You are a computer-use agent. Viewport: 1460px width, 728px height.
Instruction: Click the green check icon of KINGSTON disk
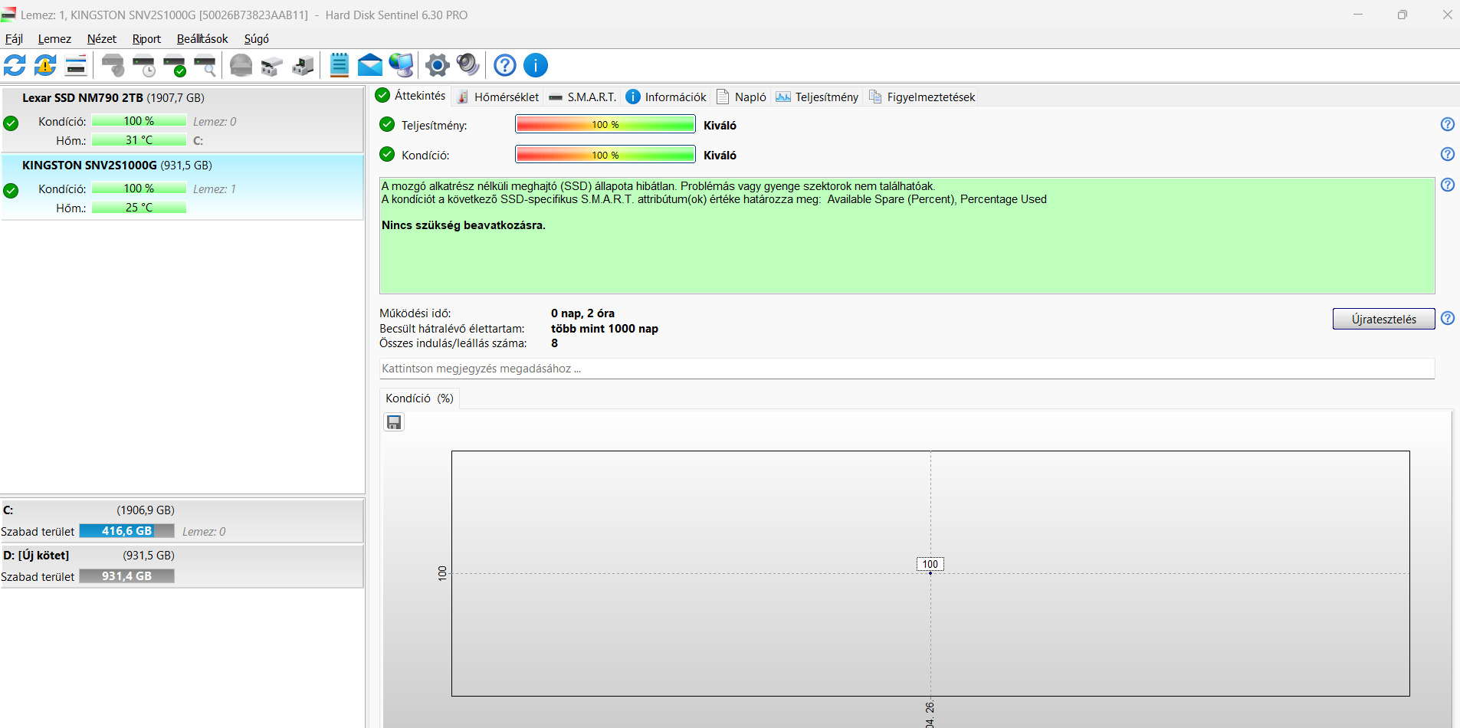[11, 190]
